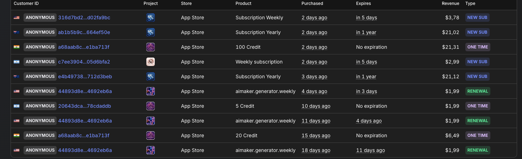Click country flag beside customer 316d7bd2...d02fa9bc
This screenshot has height=159, width=522.
point(17,18)
